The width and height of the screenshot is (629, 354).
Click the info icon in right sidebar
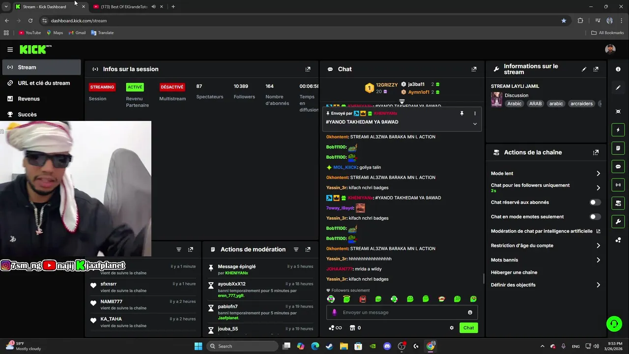pos(618,69)
